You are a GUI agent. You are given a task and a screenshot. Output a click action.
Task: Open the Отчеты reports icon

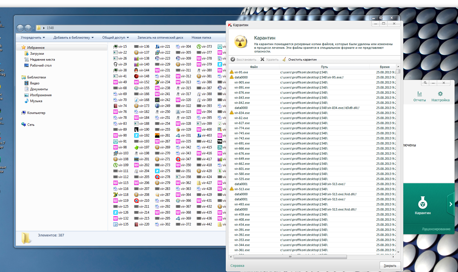[x=419, y=94]
